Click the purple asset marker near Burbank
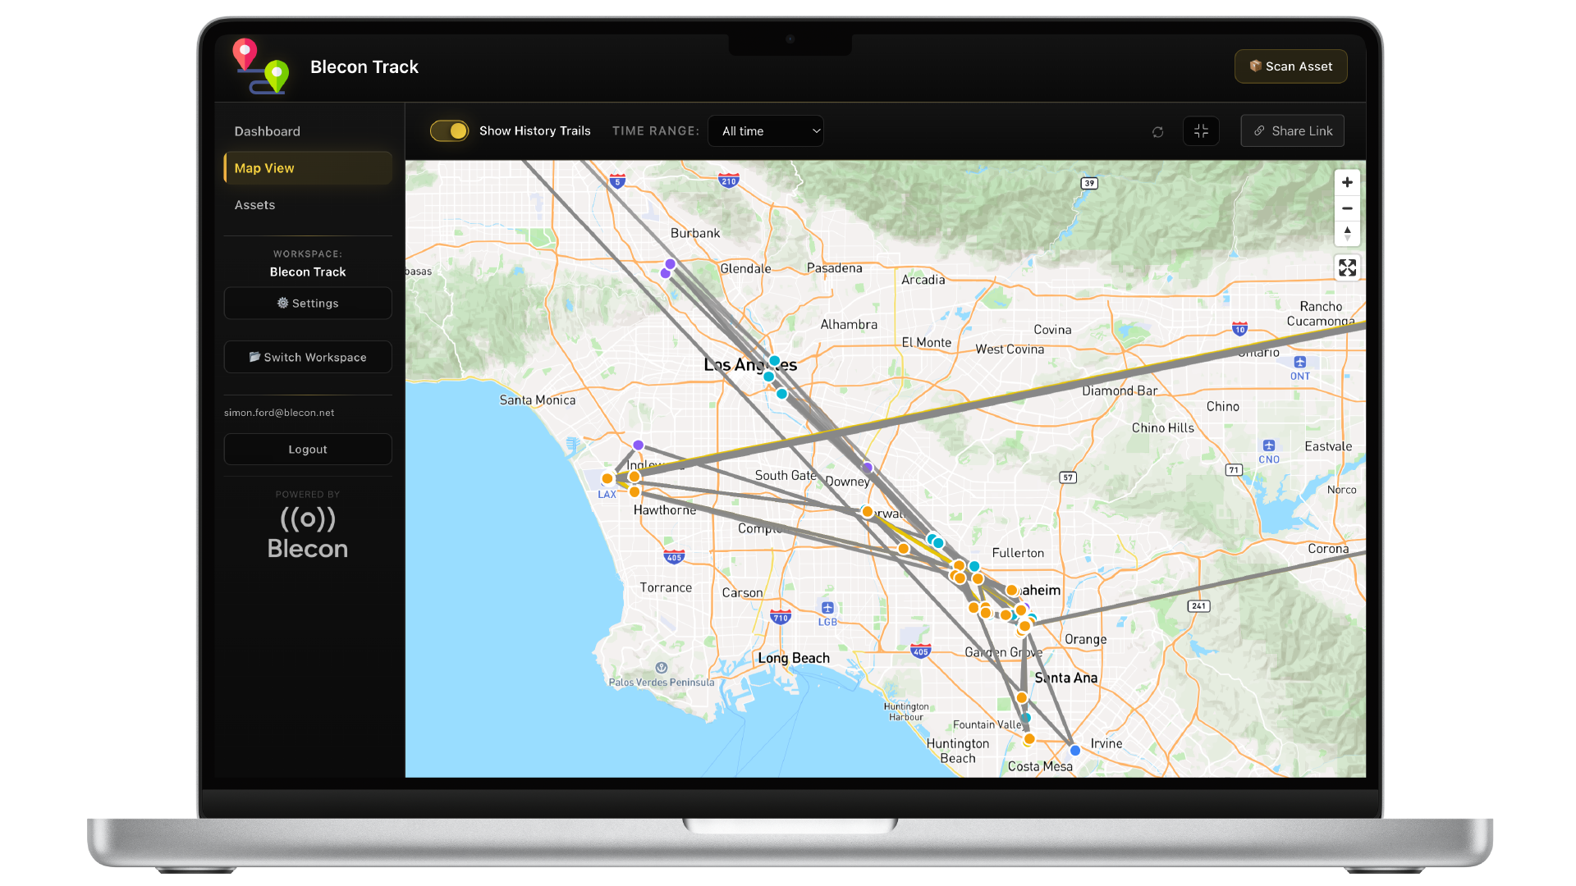This screenshot has width=1576, height=886. point(671,264)
